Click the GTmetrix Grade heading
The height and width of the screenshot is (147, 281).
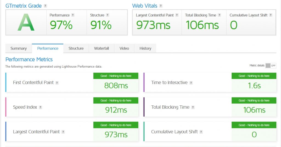point(24,6)
